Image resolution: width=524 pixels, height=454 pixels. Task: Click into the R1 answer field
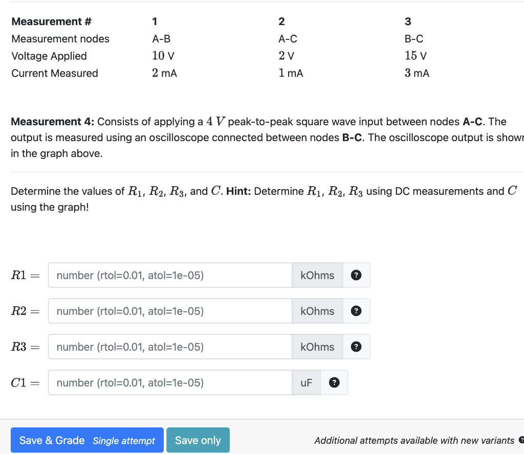coord(169,275)
